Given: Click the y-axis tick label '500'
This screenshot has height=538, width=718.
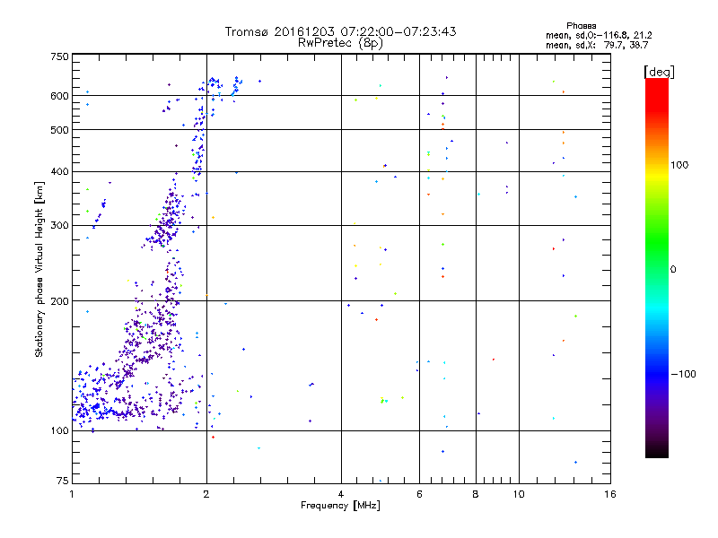Looking at the screenshot, I should (59, 130).
